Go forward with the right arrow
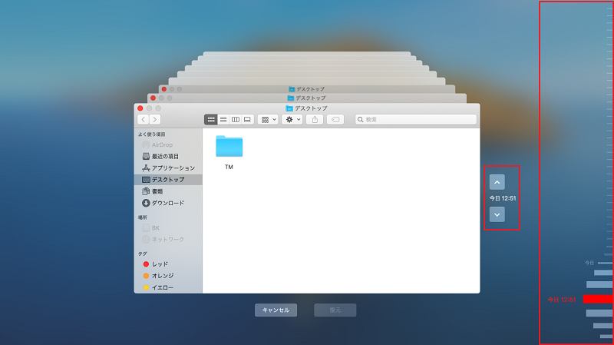Viewport: 614px width, 345px height. coord(155,120)
